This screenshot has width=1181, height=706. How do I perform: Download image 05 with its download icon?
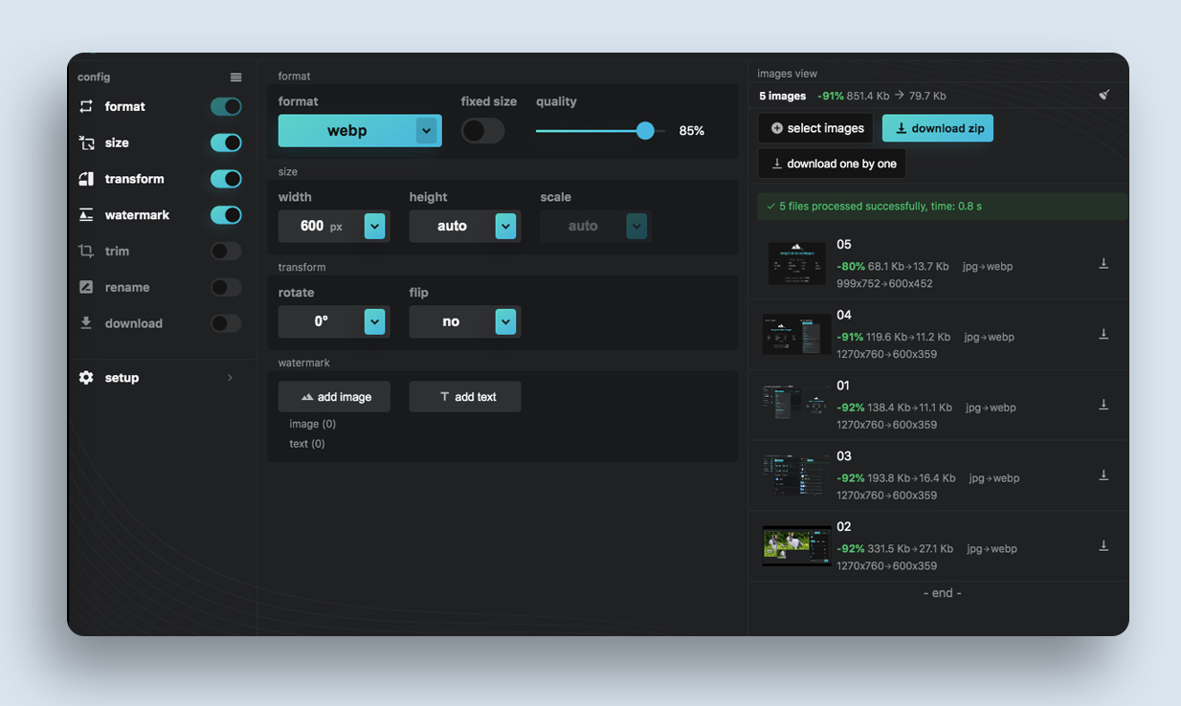coord(1103,263)
